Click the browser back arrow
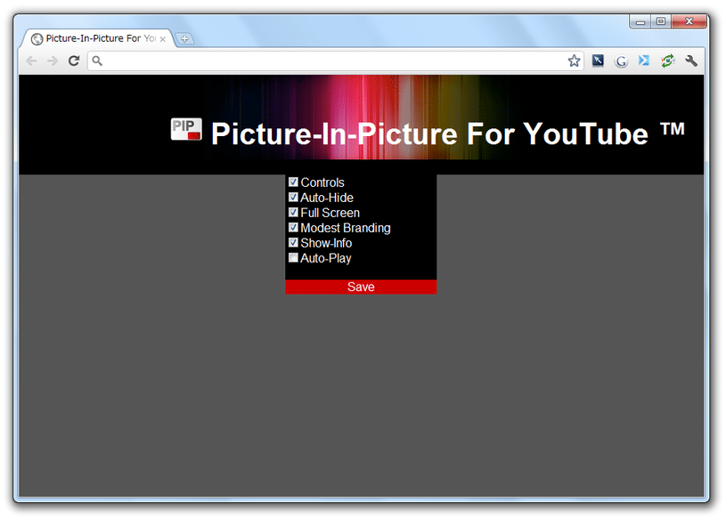 (x=31, y=61)
